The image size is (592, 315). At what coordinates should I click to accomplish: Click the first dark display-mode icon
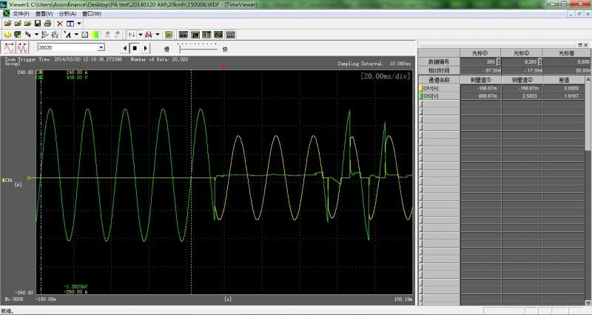coord(183,35)
